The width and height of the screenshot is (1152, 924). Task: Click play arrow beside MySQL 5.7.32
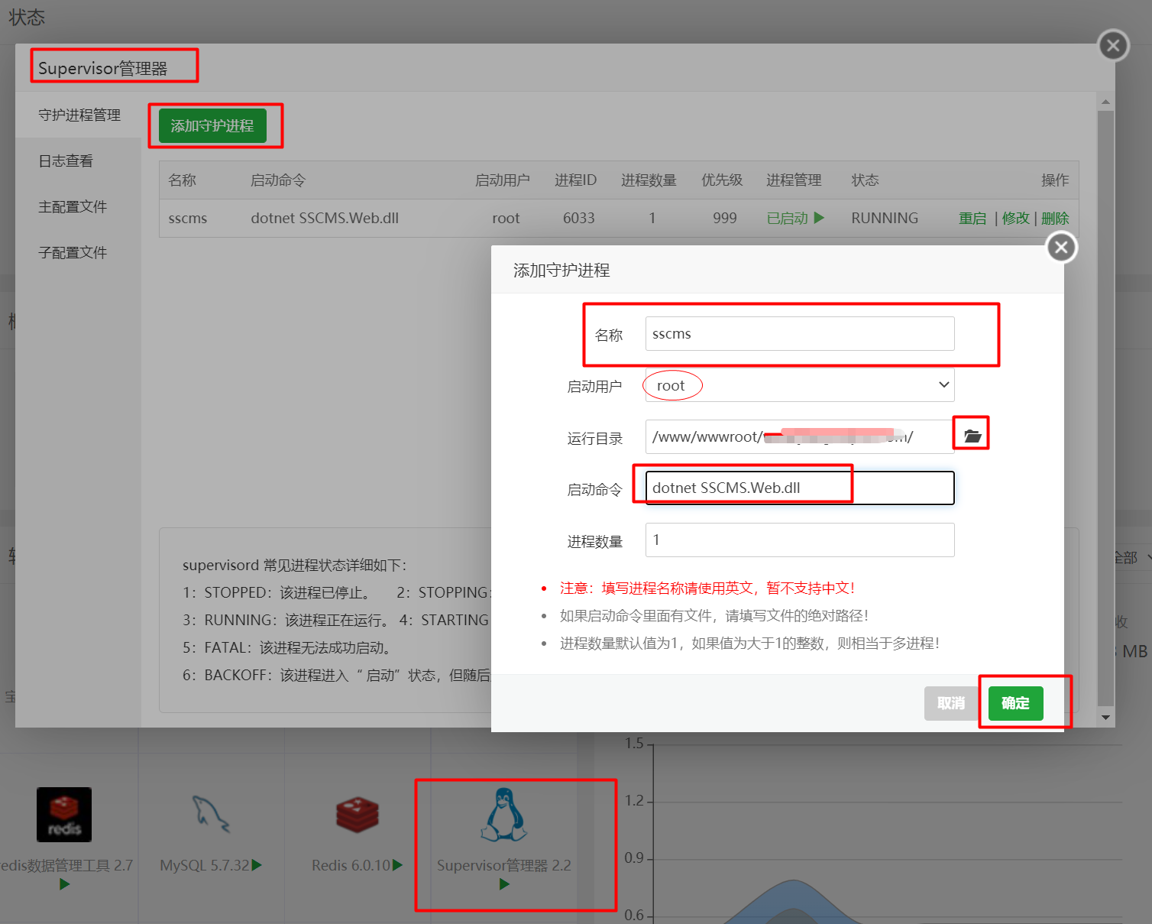click(x=257, y=865)
